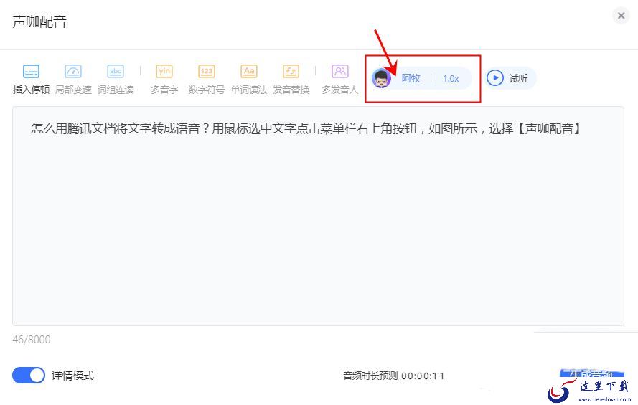Close the 声咖配音 dialog
The image size is (638, 405).
coord(621,16)
